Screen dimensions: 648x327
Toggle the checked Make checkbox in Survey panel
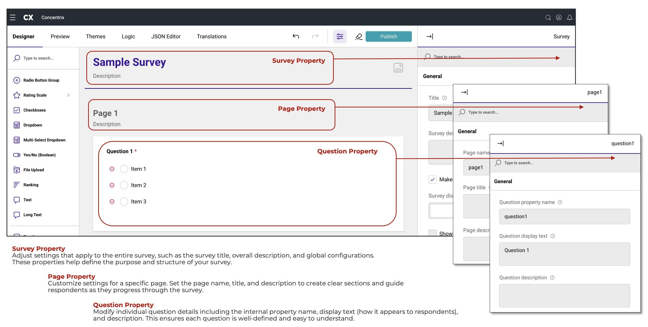pyautogui.click(x=433, y=180)
